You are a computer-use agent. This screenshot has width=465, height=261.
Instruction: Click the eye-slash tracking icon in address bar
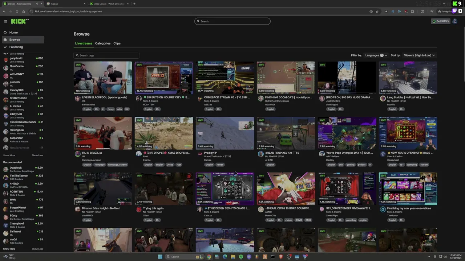pos(371,11)
